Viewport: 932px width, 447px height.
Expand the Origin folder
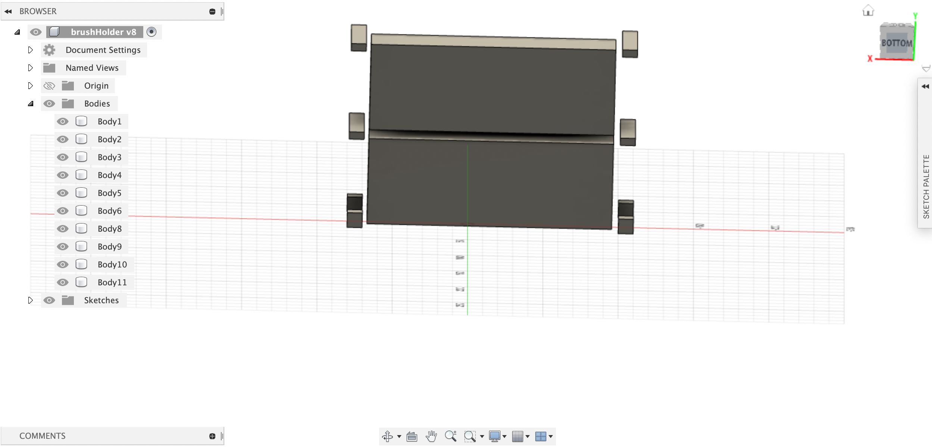(x=30, y=85)
